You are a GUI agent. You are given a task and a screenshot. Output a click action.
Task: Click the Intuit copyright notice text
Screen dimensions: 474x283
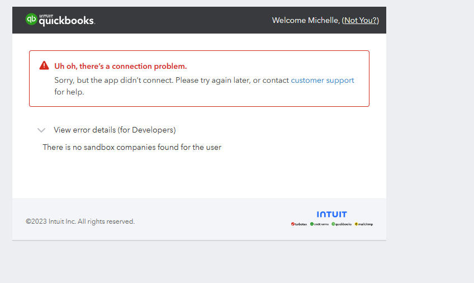(x=80, y=221)
